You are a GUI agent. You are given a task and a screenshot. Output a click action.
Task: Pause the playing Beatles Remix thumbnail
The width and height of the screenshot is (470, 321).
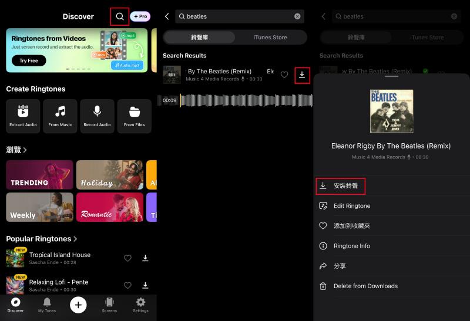point(172,75)
